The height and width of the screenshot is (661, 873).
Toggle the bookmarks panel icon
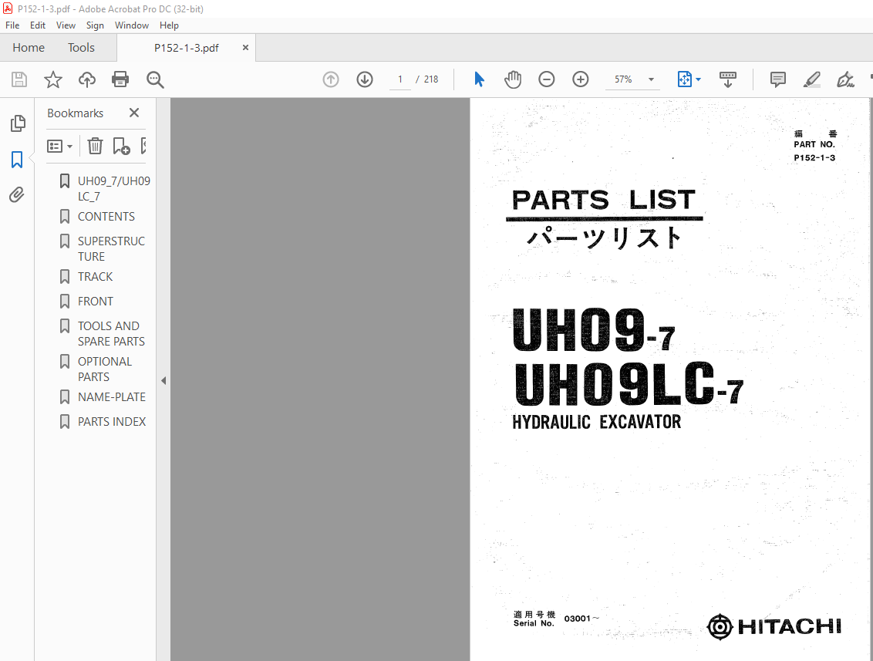pos(17,159)
